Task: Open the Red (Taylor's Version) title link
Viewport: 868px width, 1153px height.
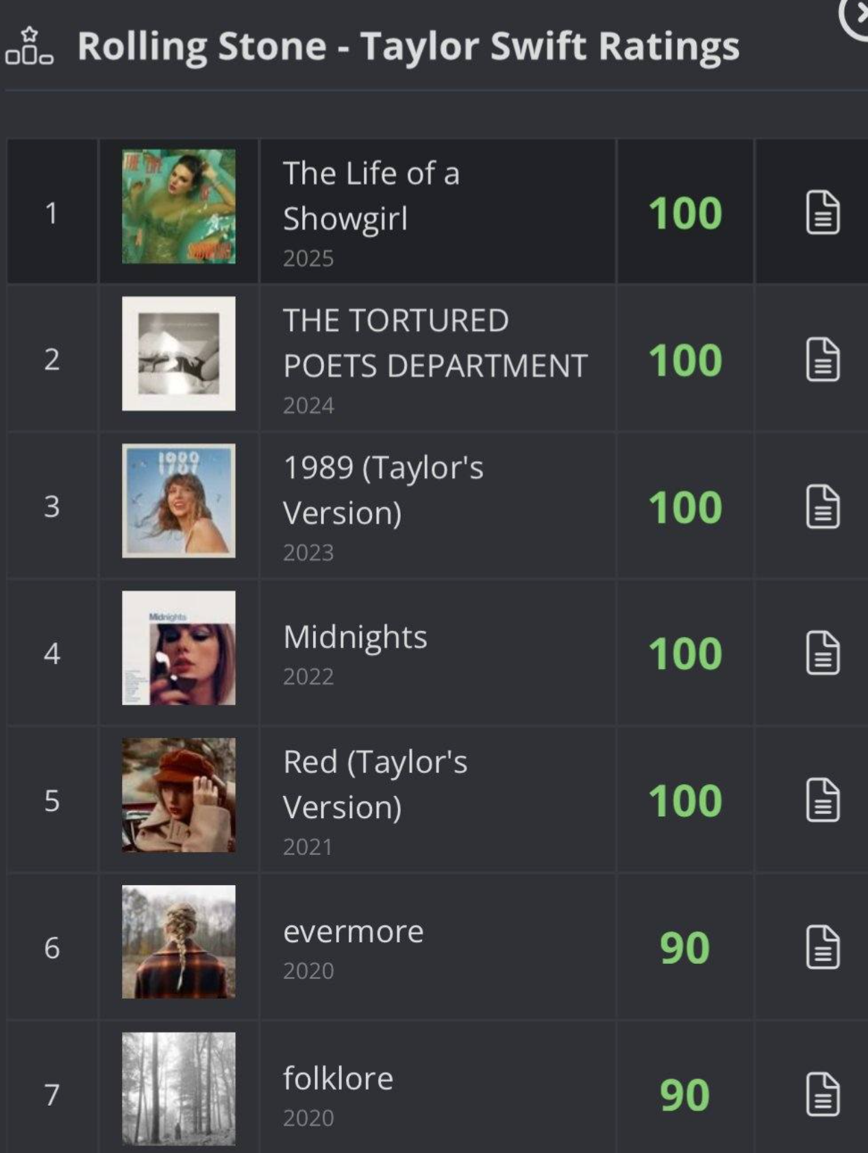Action: coord(375,784)
